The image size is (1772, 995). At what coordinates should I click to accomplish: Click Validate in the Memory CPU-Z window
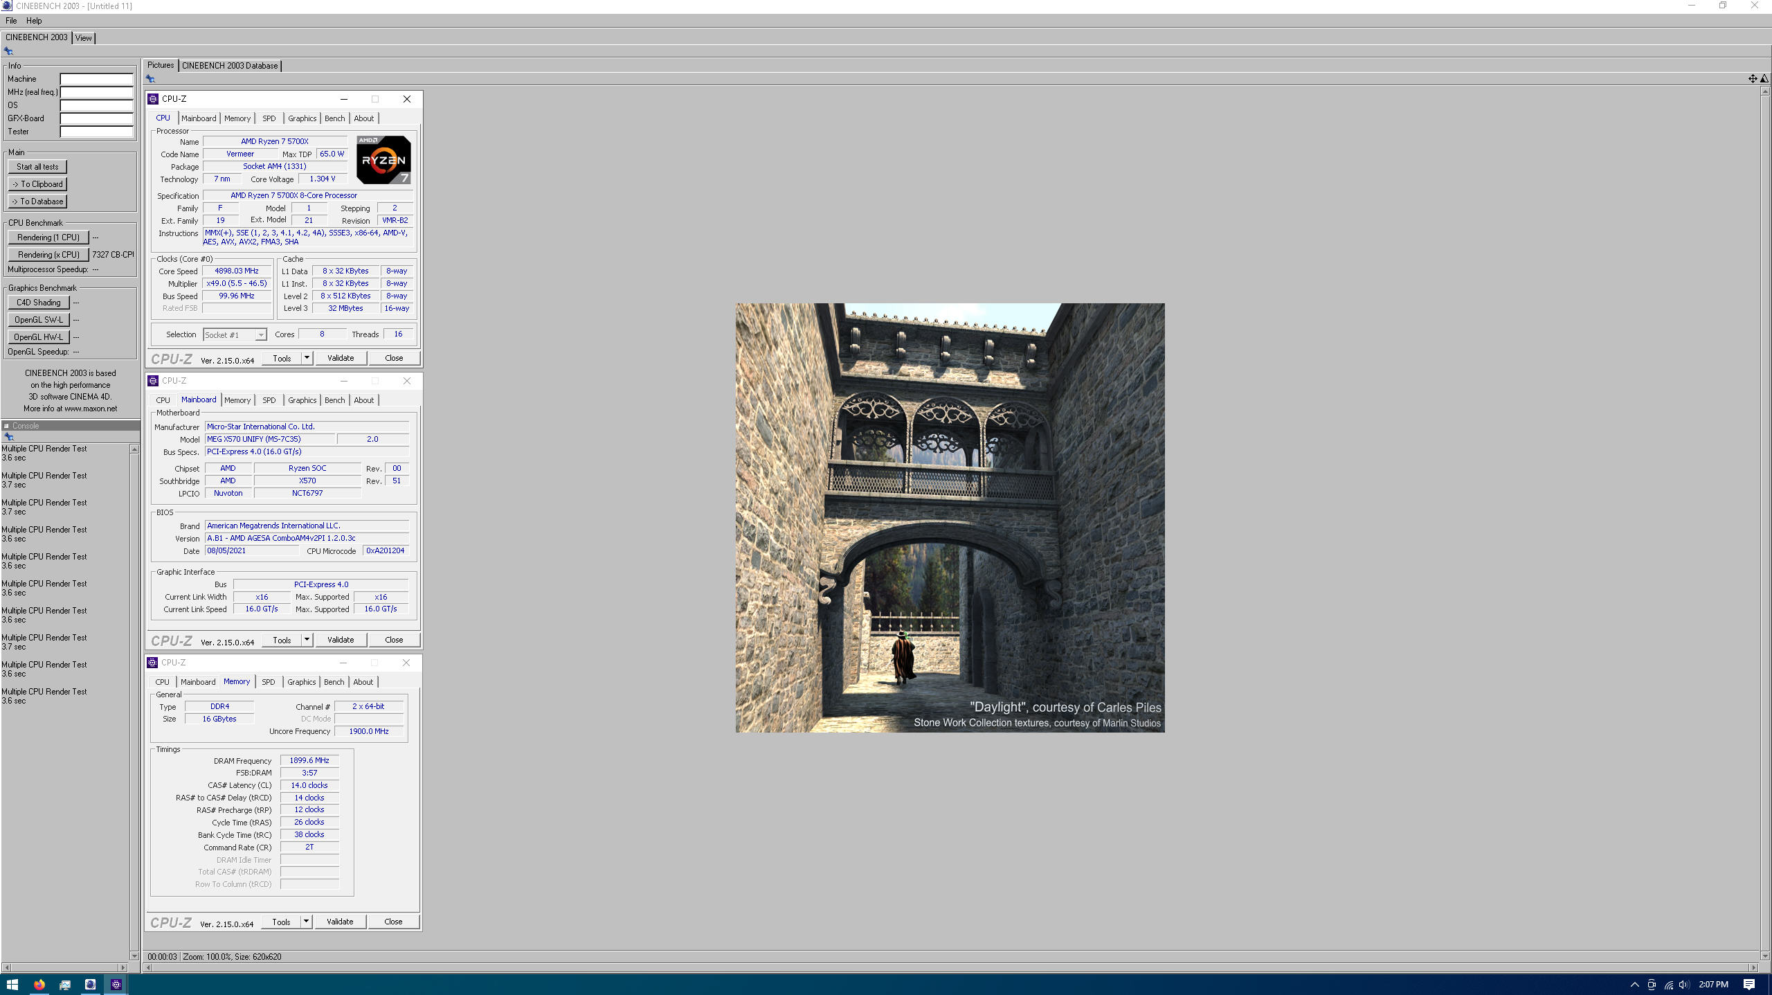pos(340,922)
